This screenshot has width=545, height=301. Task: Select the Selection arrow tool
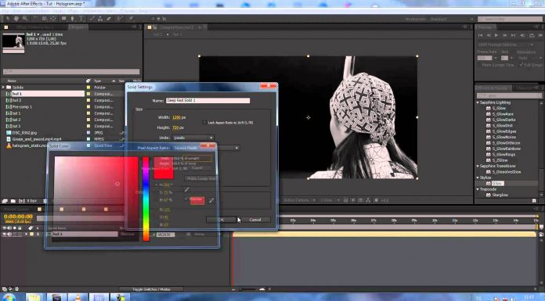8,19
